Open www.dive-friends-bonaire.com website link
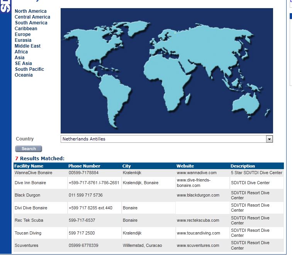Image resolution: width=292 pixels, height=255 pixels. click(x=194, y=183)
